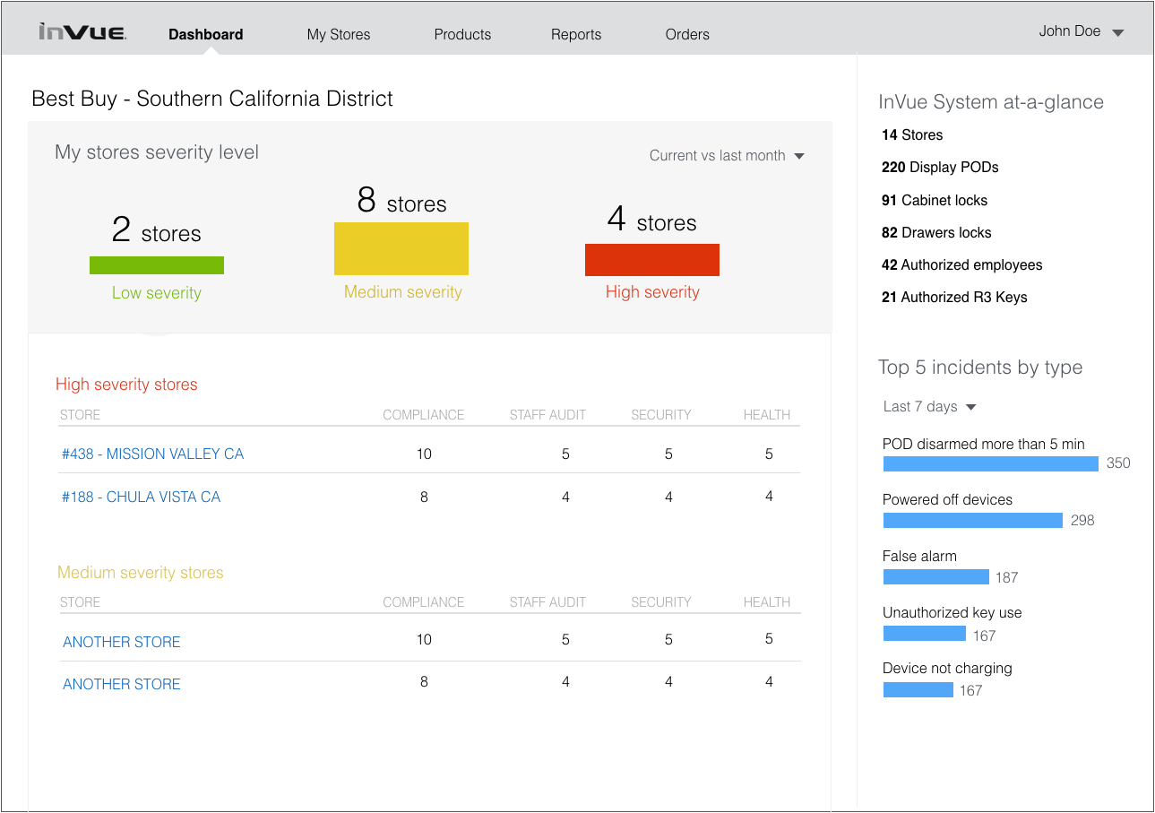Open the Products tab
The height and width of the screenshot is (813, 1155).
pyautogui.click(x=462, y=34)
